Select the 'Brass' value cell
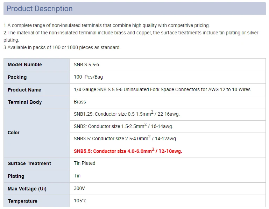 (x=168, y=102)
